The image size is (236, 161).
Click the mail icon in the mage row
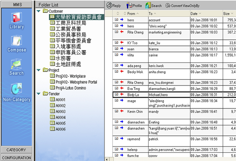click(116, 100)
